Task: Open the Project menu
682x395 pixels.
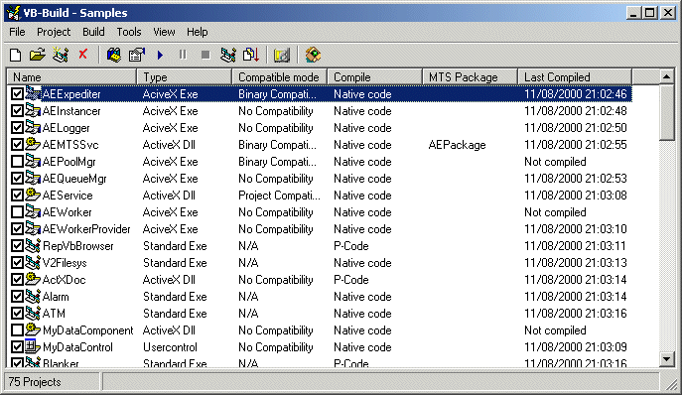Action: (54, 32)
